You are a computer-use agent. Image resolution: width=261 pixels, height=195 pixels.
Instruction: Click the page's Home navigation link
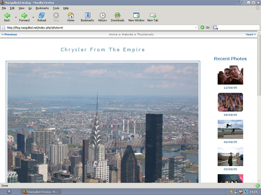pyautogui.click(x=113, y=34)
